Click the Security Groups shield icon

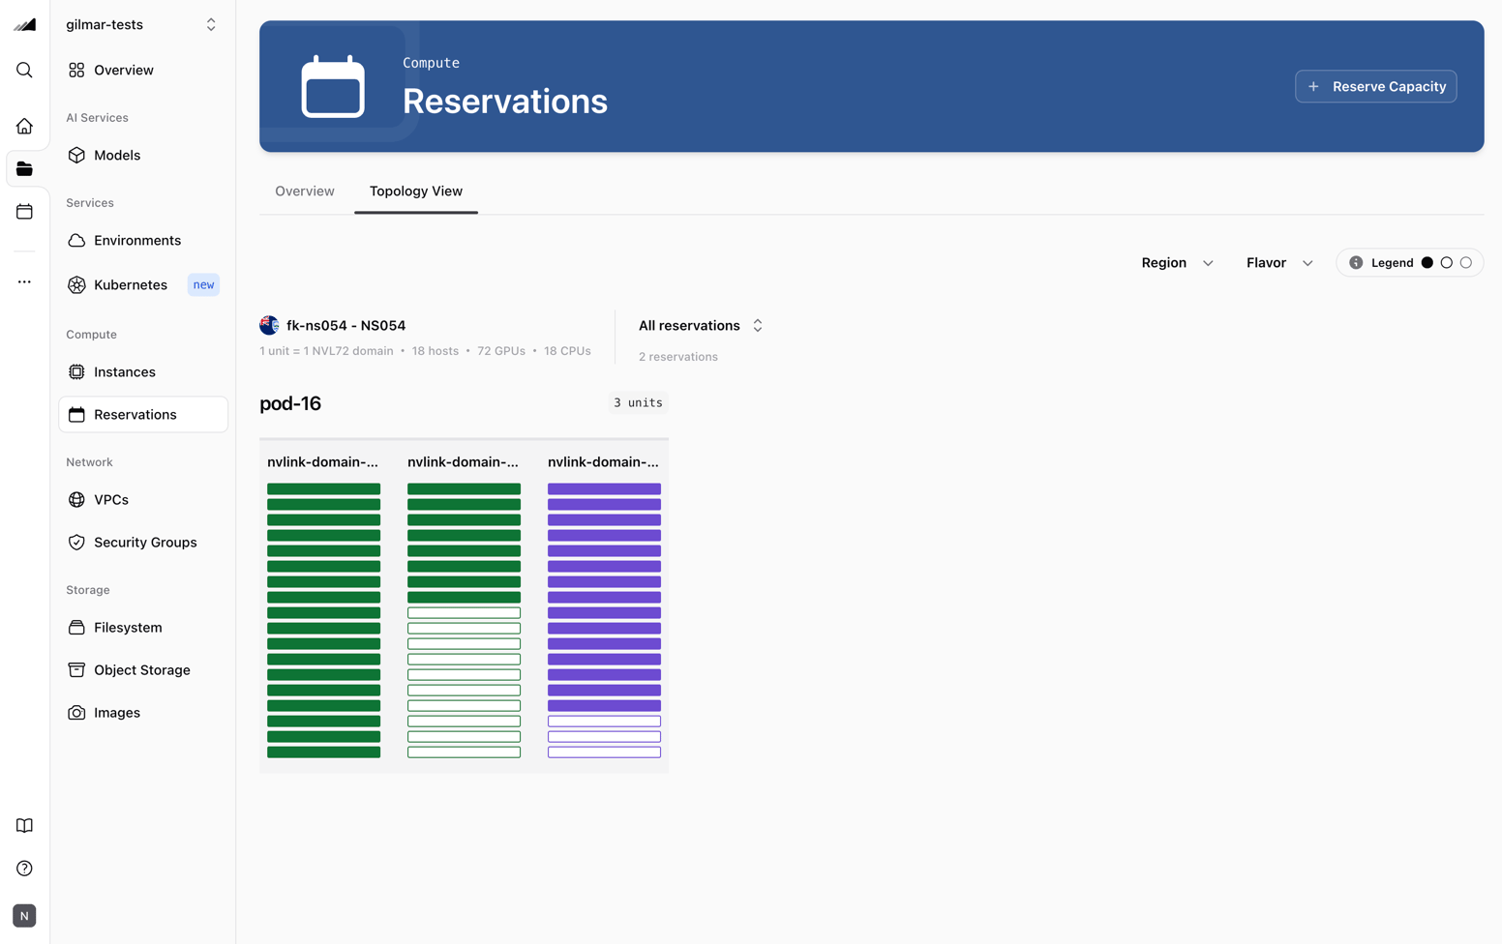(76, 542)
